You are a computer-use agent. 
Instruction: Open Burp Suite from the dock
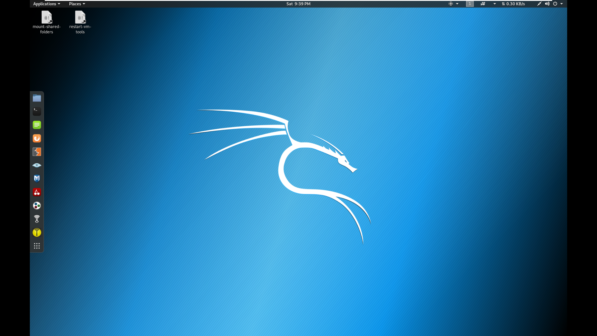click(37, 152)
